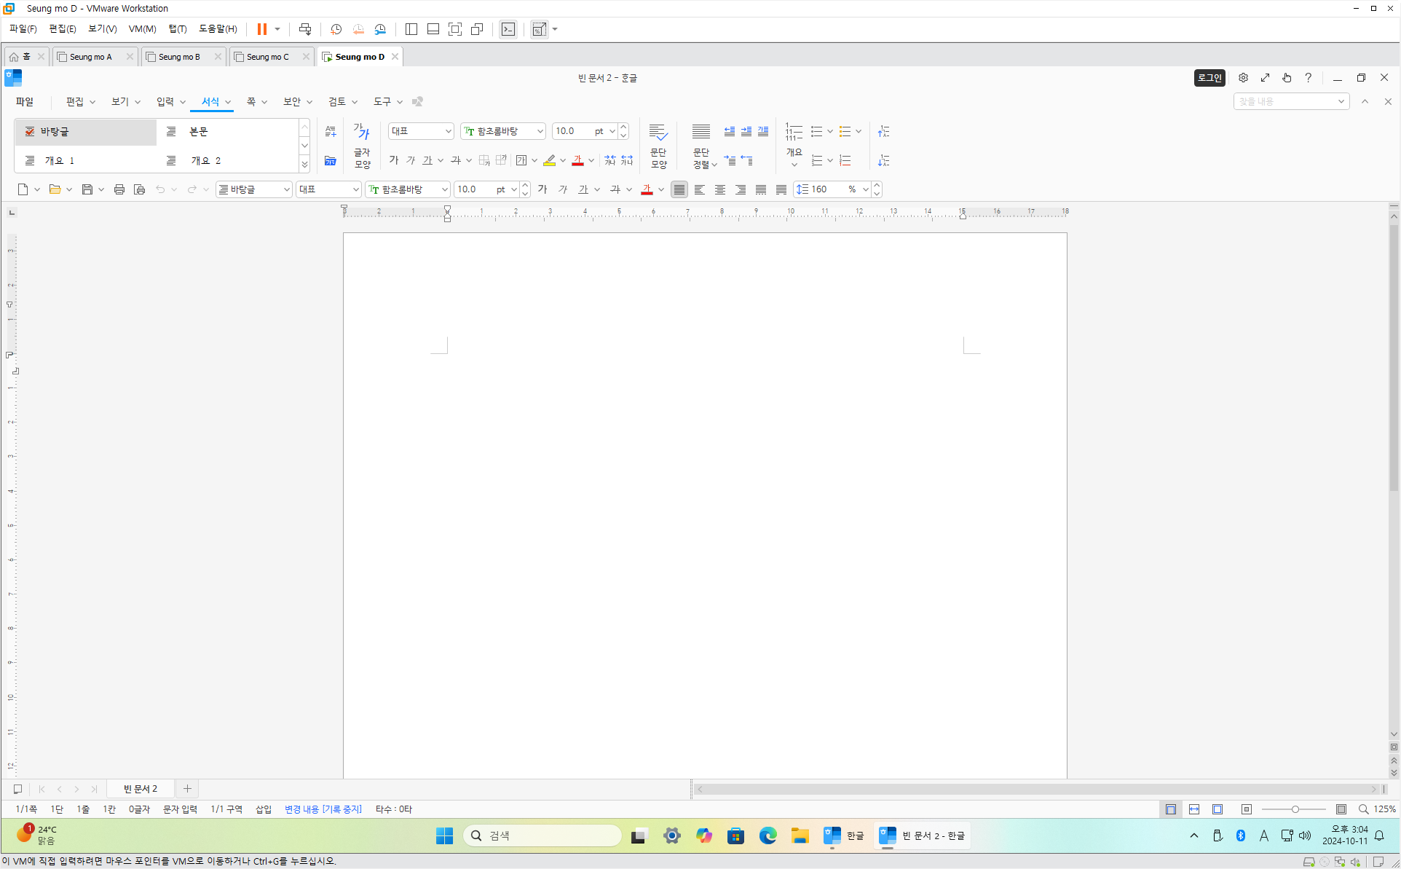Switch to the Seung mo B tab
The height and width of the screenshot is (869, 1401).
[x=179, y=57]
